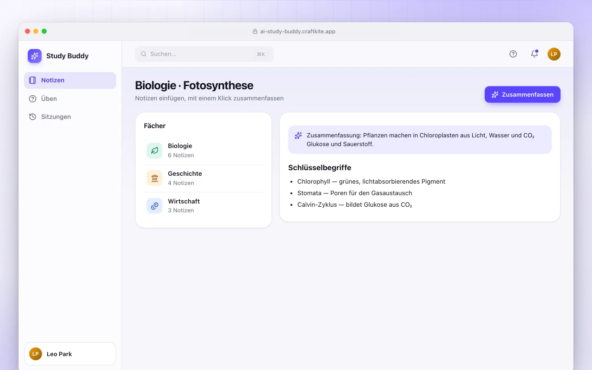Click the Chlorophyll key term line
Screen dimensions: 592x370
click(371, 182)
